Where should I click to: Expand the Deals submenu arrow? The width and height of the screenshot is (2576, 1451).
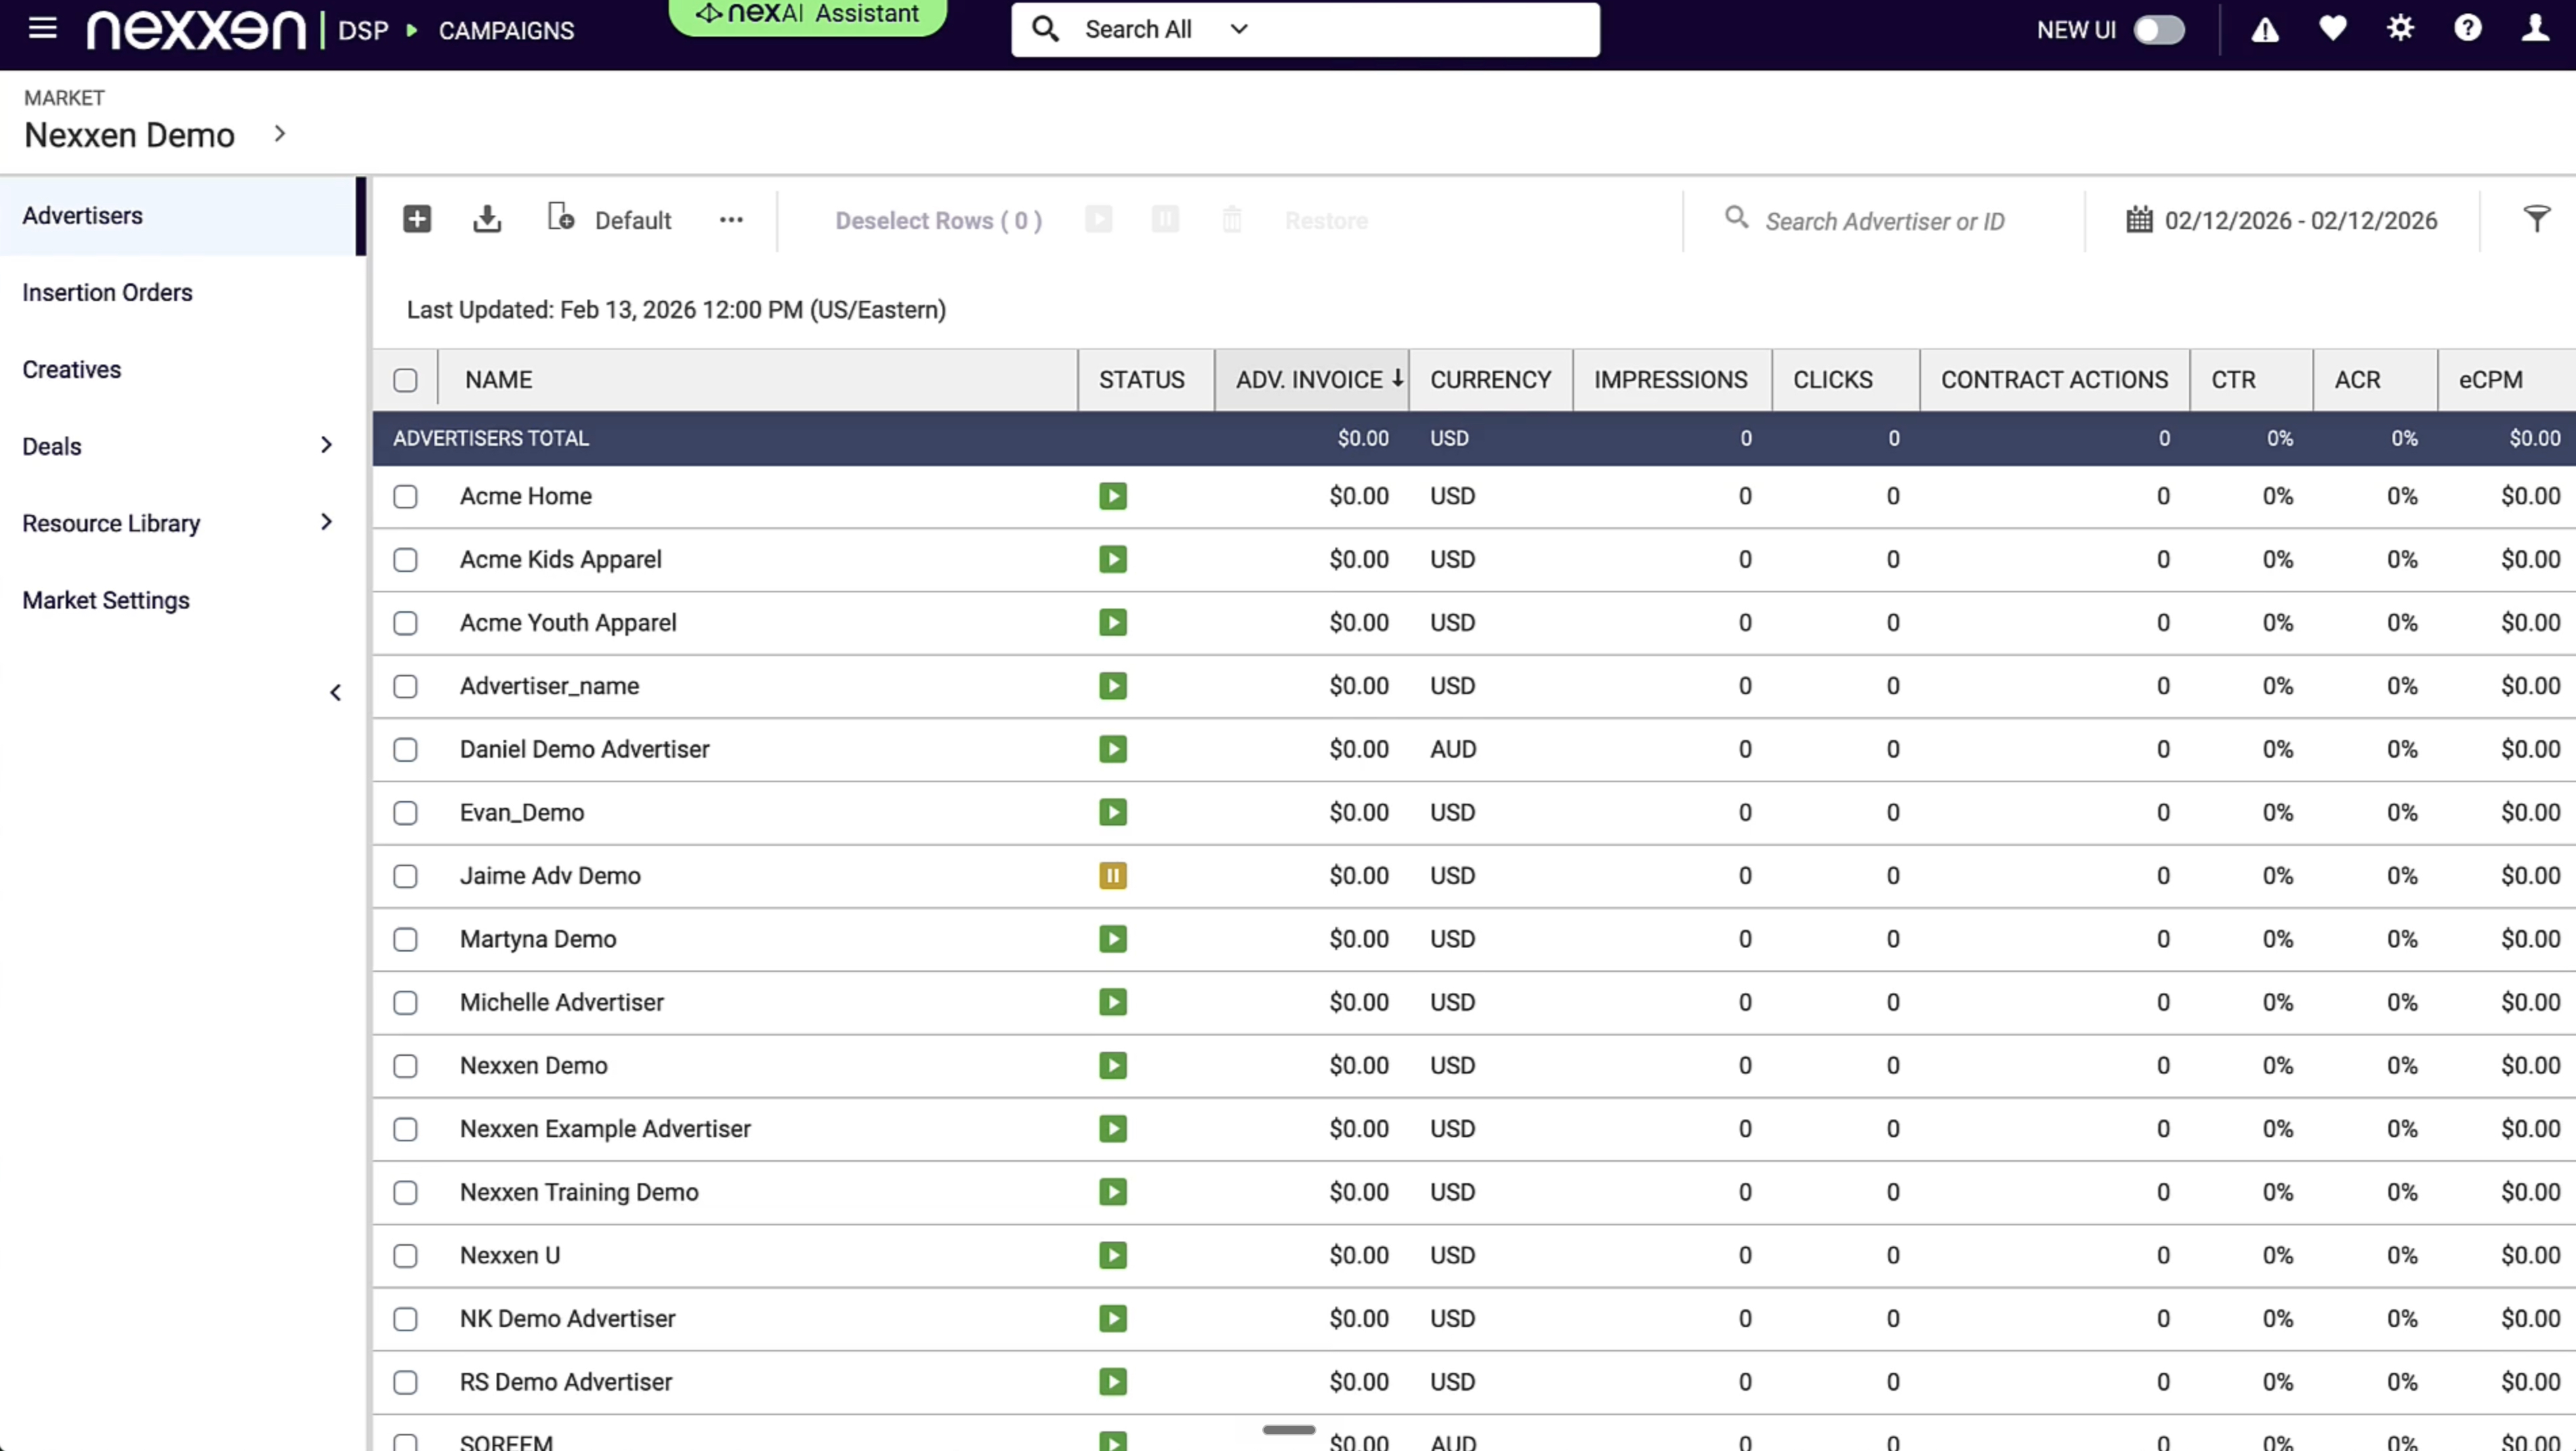(x=326, y=445)
